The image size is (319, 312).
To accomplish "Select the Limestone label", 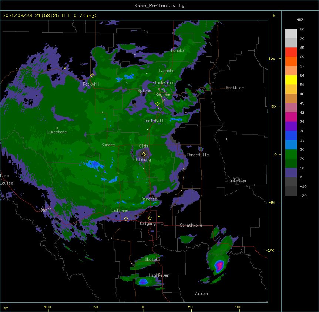I will tap(57, 132).
